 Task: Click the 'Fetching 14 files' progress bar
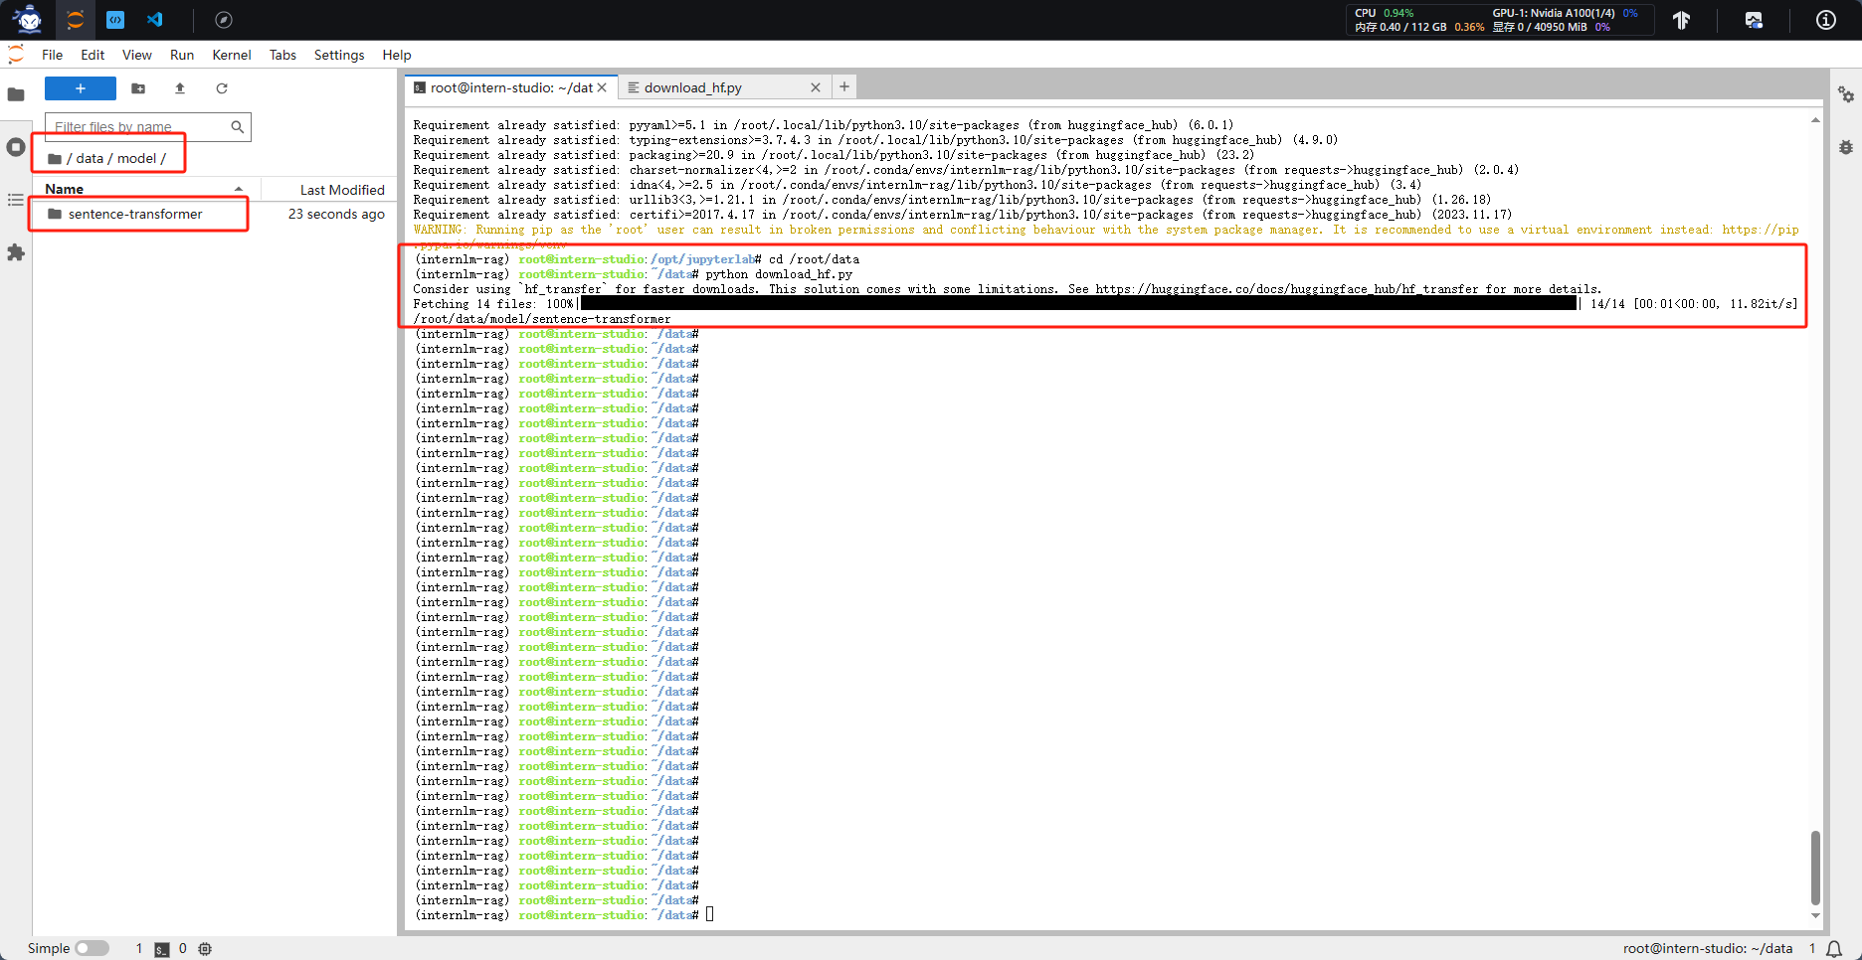(x=1079, y=304)
